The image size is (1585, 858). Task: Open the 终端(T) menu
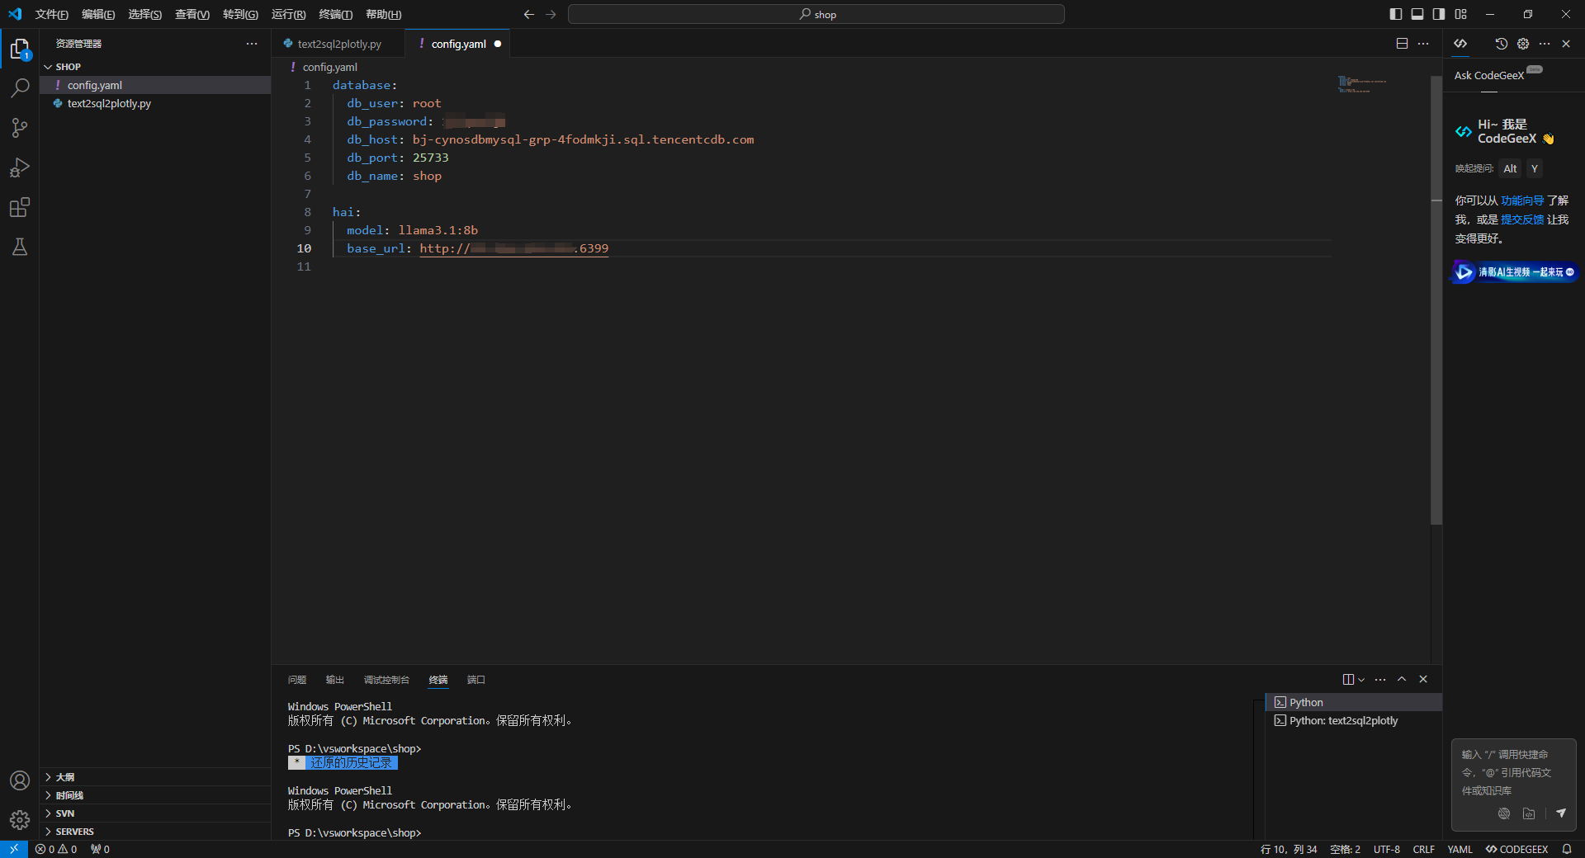pos(336,14)
